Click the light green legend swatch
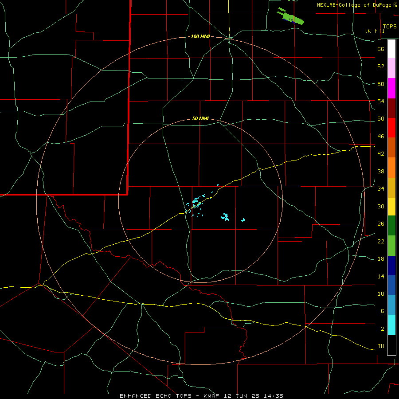The height and width of the screenshot is (399, 399). click(391, 246)
